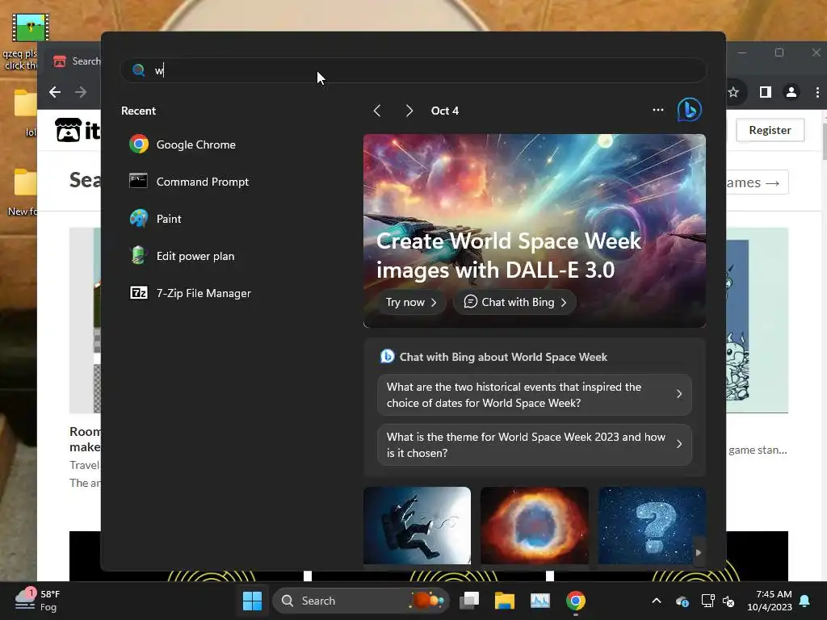This screenshot has width=827, height=620.
Task: Open Chrome three-dot menu
Action: (817, 92)
